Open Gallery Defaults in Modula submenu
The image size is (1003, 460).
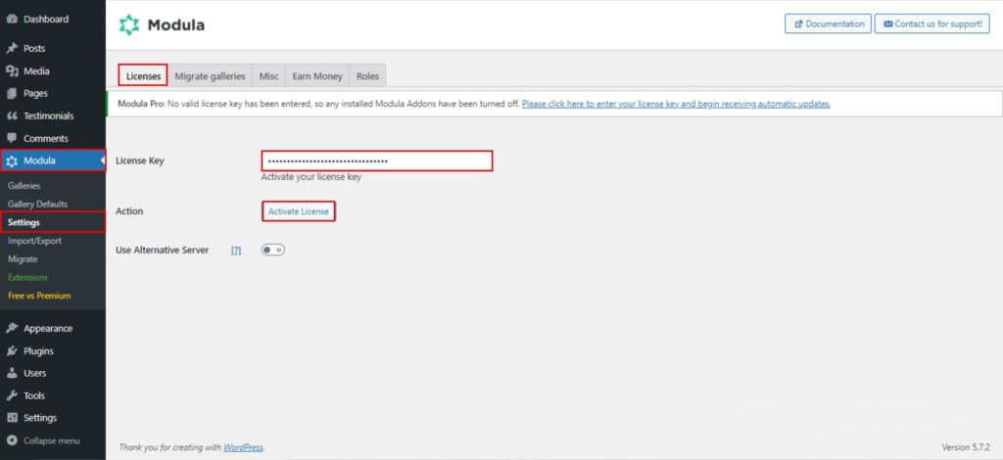(38, 205)
